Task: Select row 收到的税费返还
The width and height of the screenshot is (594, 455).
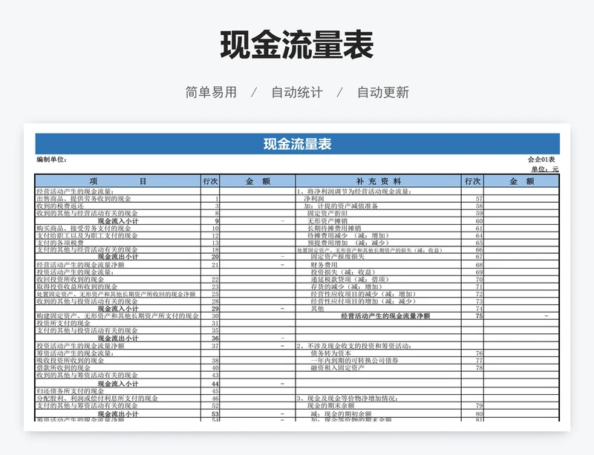Action: tap(60, 206)
